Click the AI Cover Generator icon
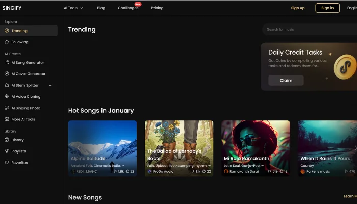Screen dimensions: 357x204 coord(7,74)
